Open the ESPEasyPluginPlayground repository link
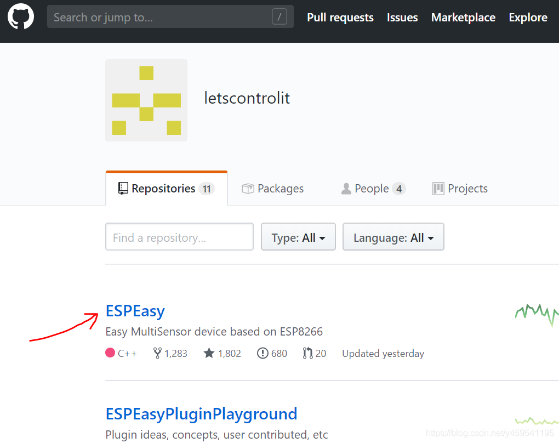This screenshot has width=559, height=443. 202,414
